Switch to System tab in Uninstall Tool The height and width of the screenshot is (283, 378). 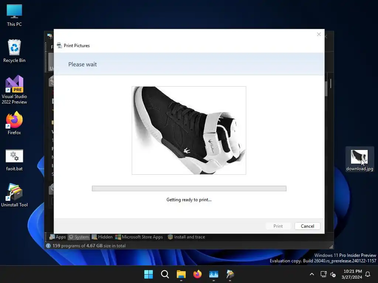[79, 237]
